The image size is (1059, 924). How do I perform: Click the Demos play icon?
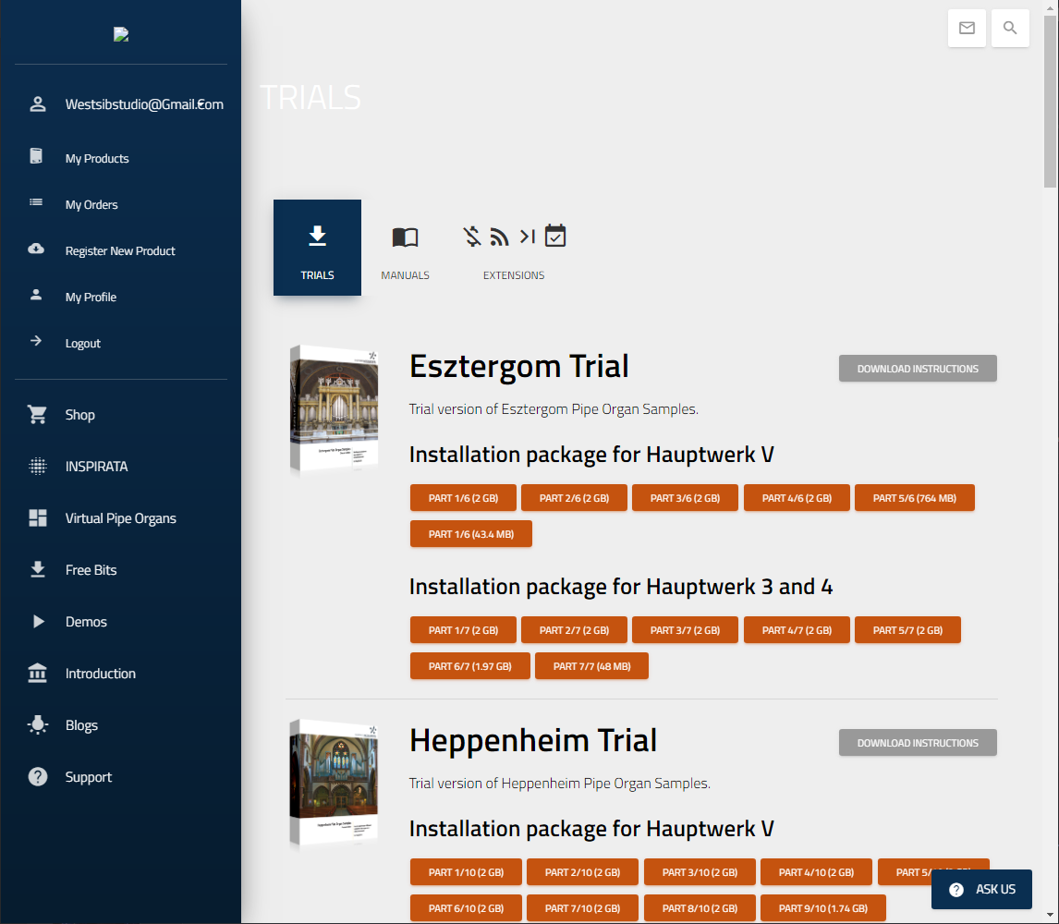tap(39, 622)
